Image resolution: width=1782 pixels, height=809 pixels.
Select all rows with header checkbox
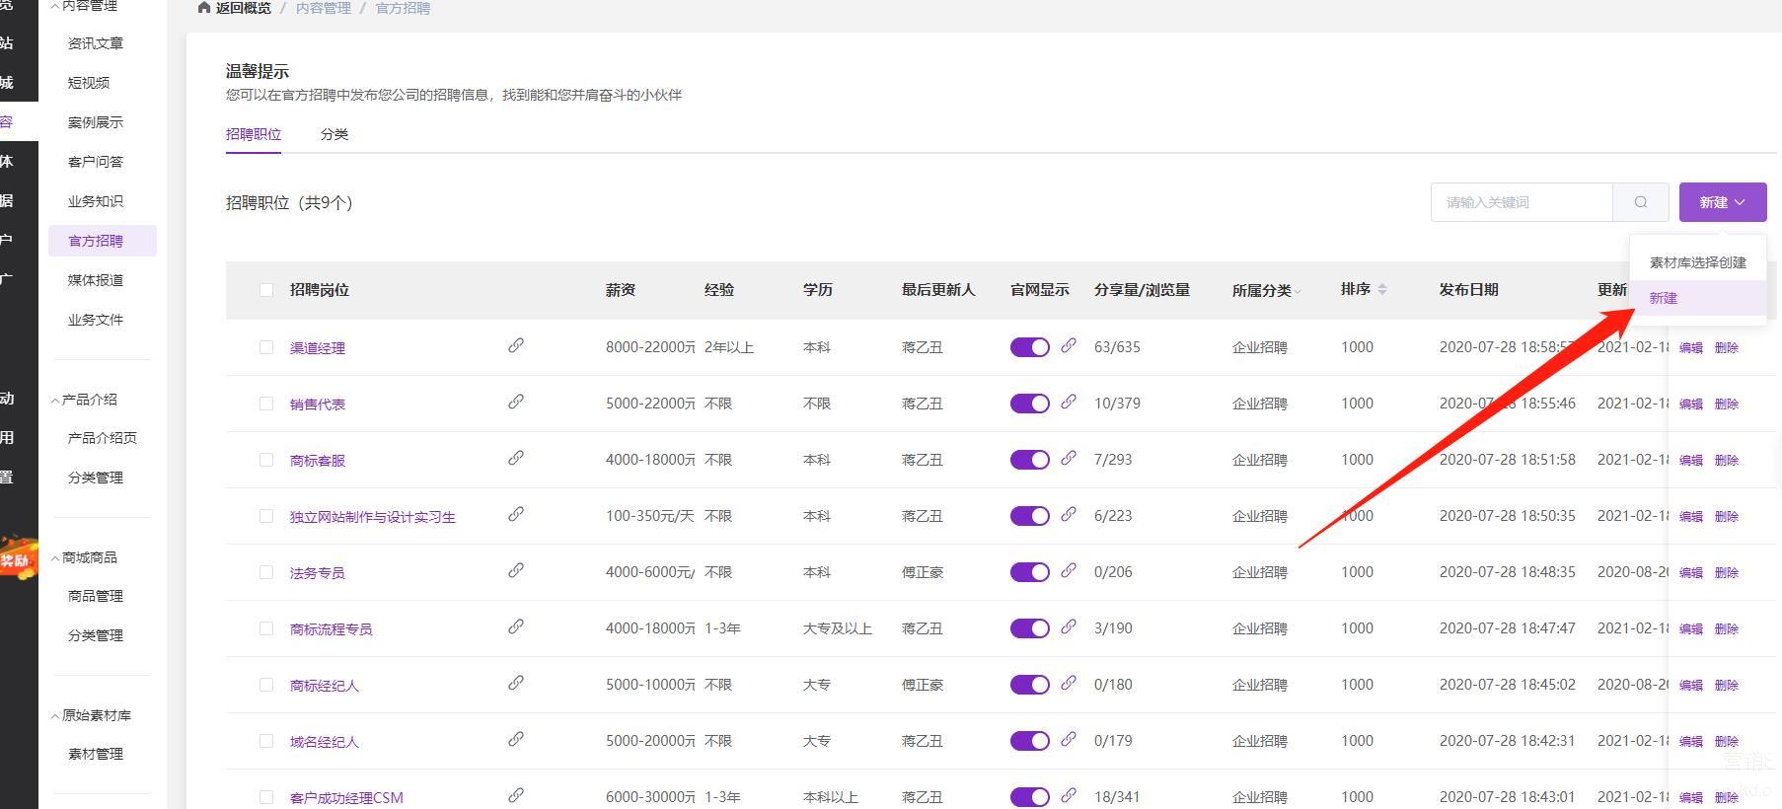tap(266, 290)
